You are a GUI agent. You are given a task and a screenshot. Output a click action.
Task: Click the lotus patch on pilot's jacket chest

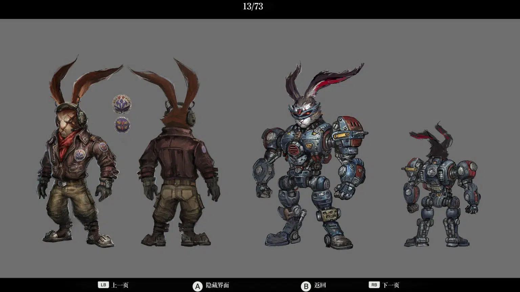80,155
